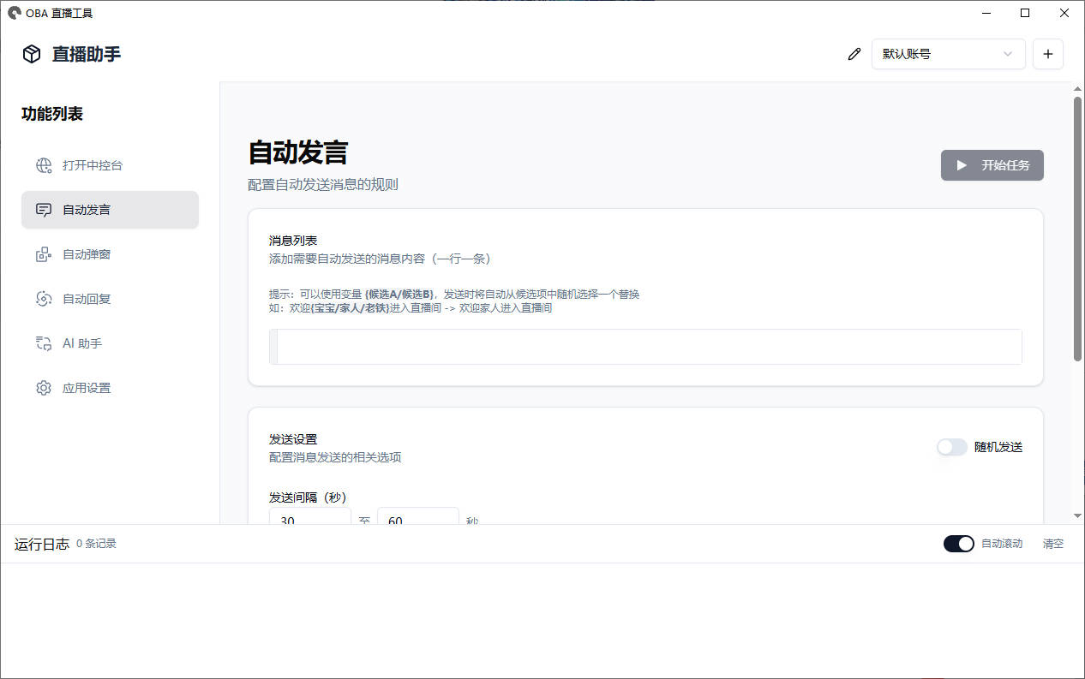Click the gear icon for 应用设置
This screenshot has width=1085, height=679.
44,388
